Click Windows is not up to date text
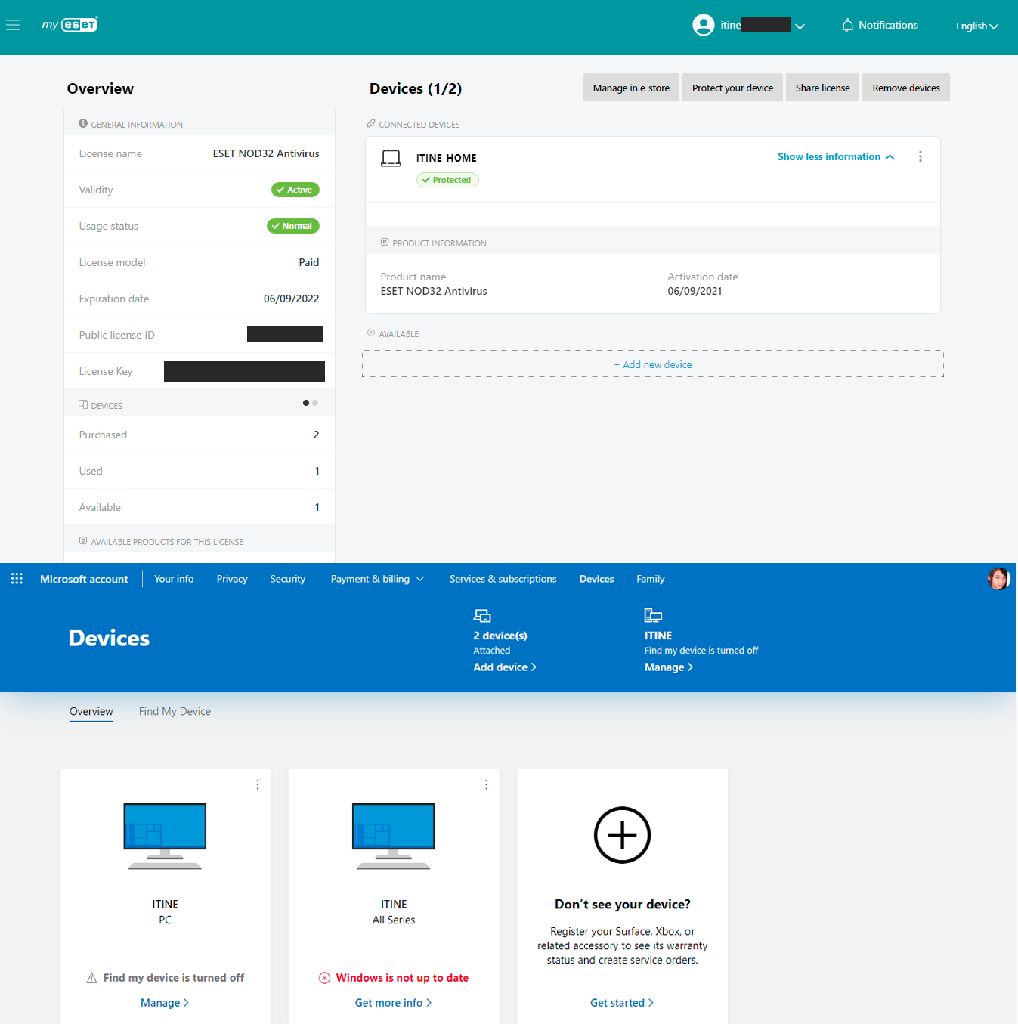The image size is (1018, 1024). coord(402,978)
